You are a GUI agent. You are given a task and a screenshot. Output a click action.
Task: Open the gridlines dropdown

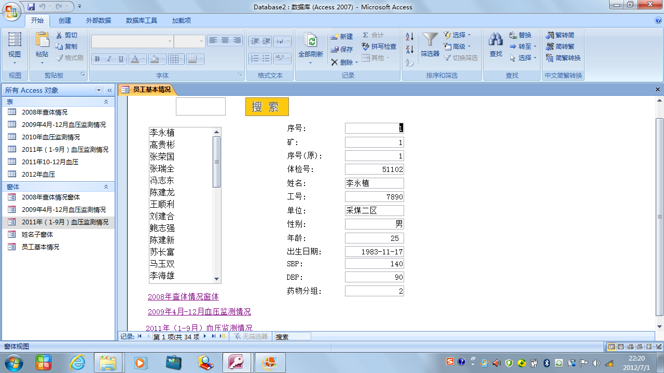tap(181, 59)
